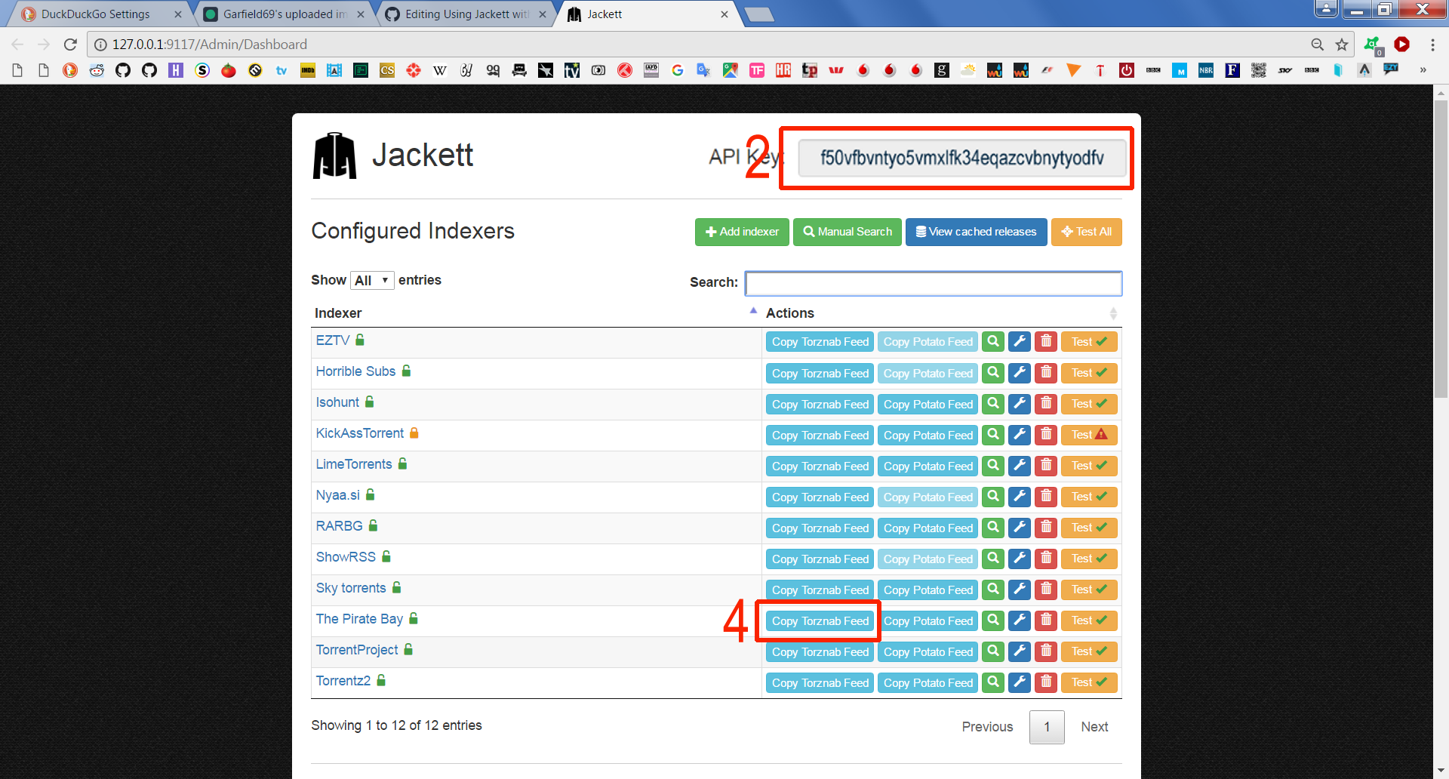Remove Nyaa.si indexer using trash icon
This screenshot has height=779, width=1449.
pos(1046,497)
